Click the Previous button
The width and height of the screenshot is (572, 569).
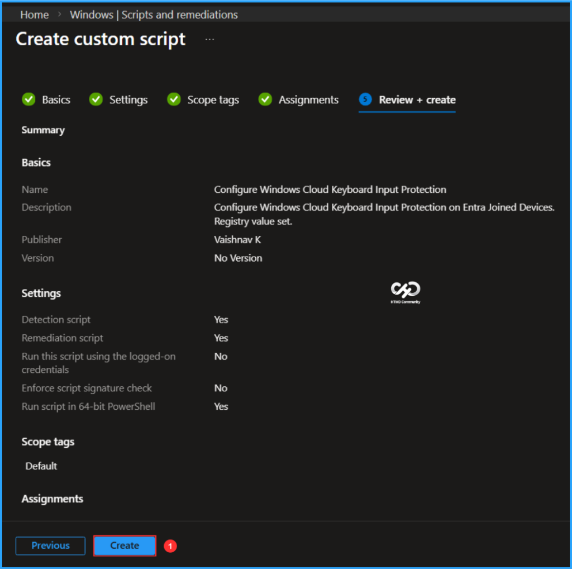tap(50, 546)
